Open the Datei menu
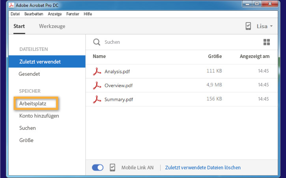Viewport: 286px width, 178px height. [15, 14]
